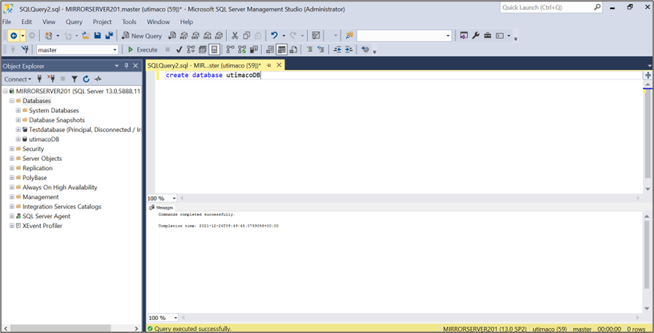
Task: Open the Connect dropdown in Object Explorer
Action: click(17, 79)
